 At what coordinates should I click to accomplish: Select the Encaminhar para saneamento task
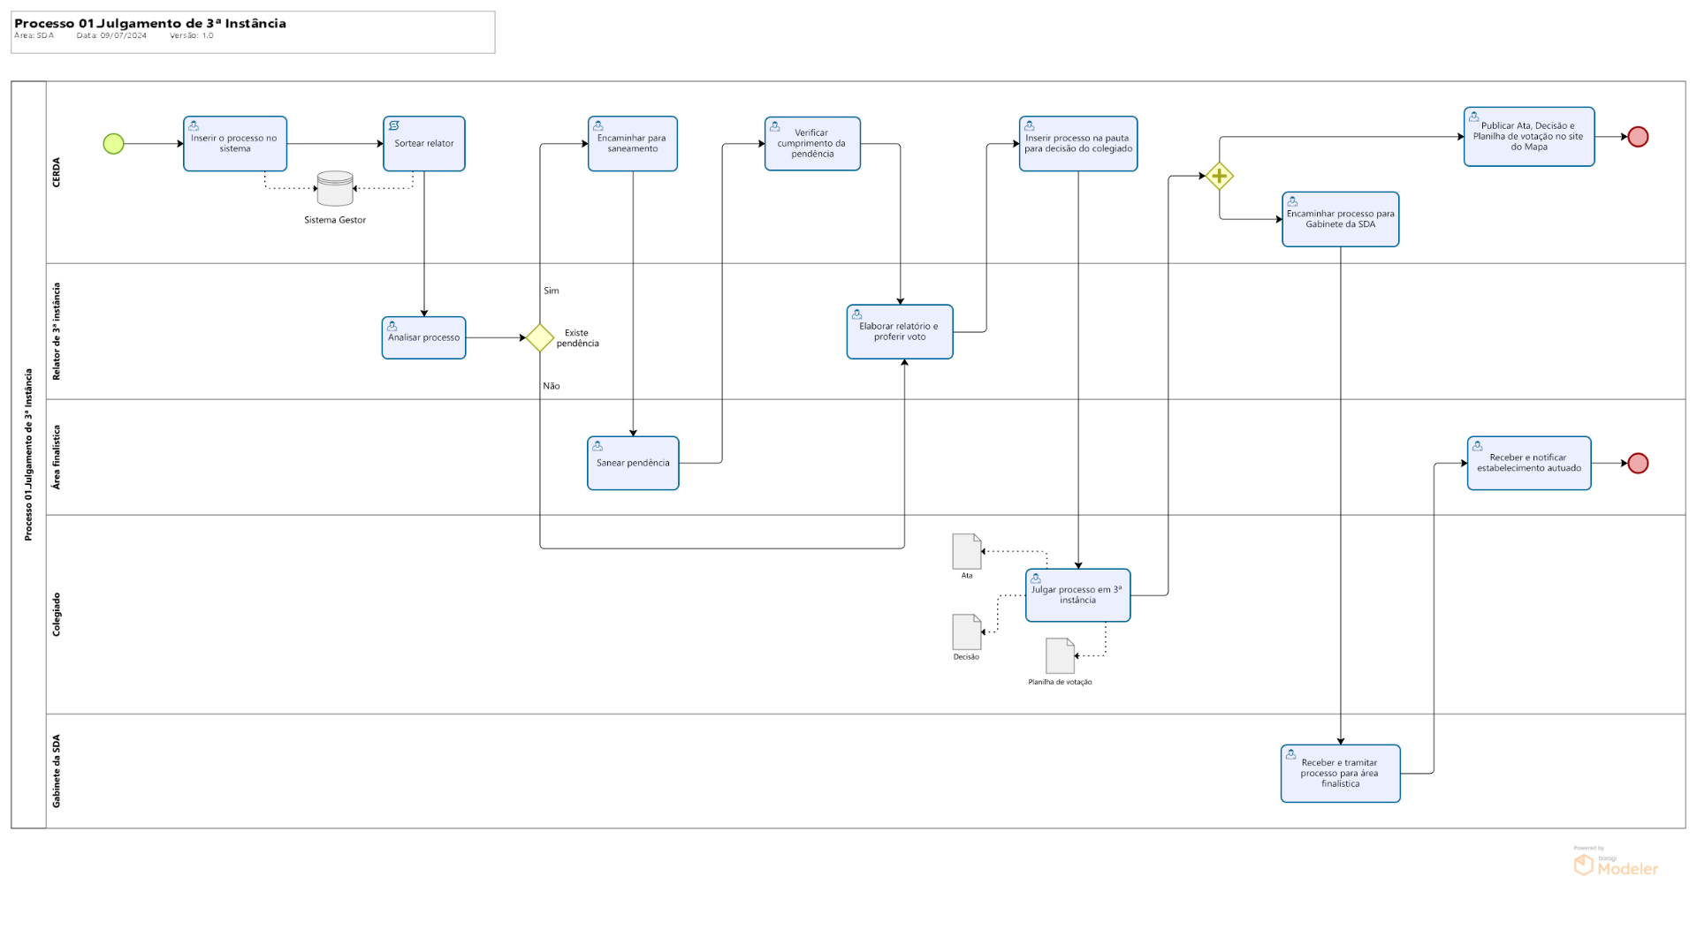point(633,144)
